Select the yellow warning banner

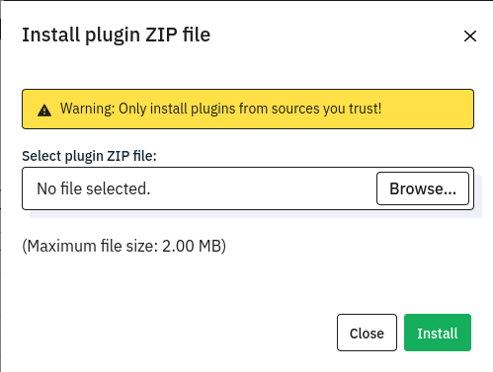pos(248,109)
